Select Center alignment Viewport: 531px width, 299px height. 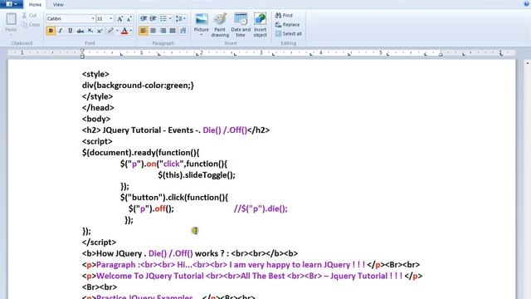(153, 31)
